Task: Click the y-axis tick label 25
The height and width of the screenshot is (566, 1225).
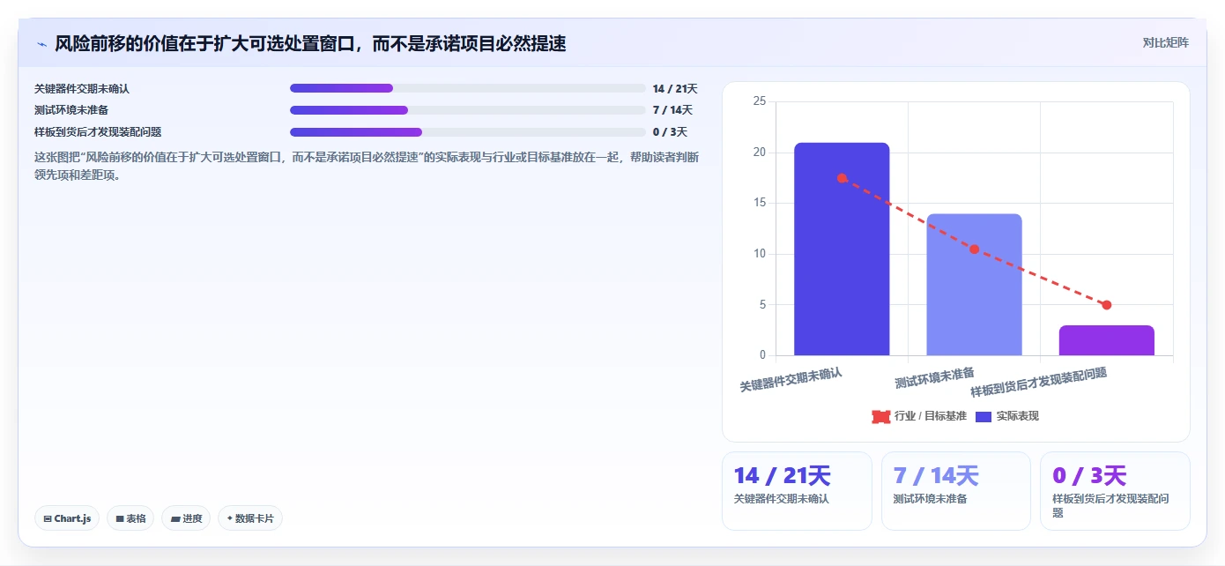Action: (x=760, y=101)
